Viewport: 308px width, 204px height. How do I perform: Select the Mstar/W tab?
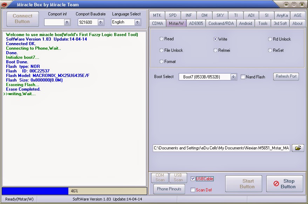(176, 23)
